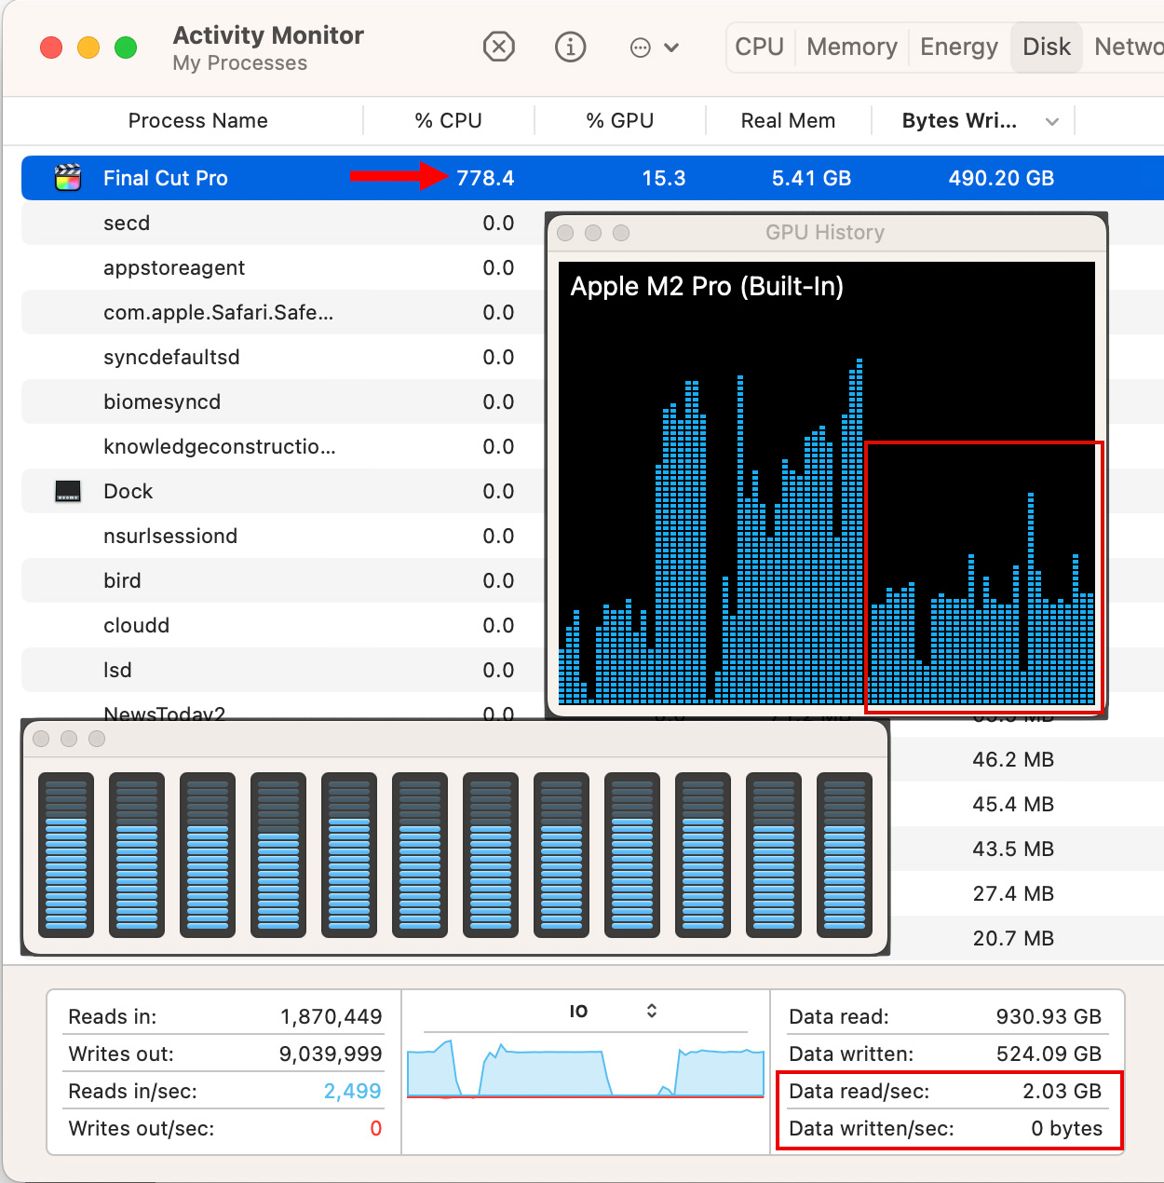Select the Final Cut Pro process row
The image size is (1164, 1183).
pos(592,178)
